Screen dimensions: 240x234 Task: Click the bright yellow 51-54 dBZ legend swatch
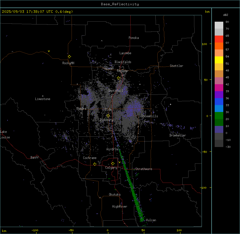[219, 60]
